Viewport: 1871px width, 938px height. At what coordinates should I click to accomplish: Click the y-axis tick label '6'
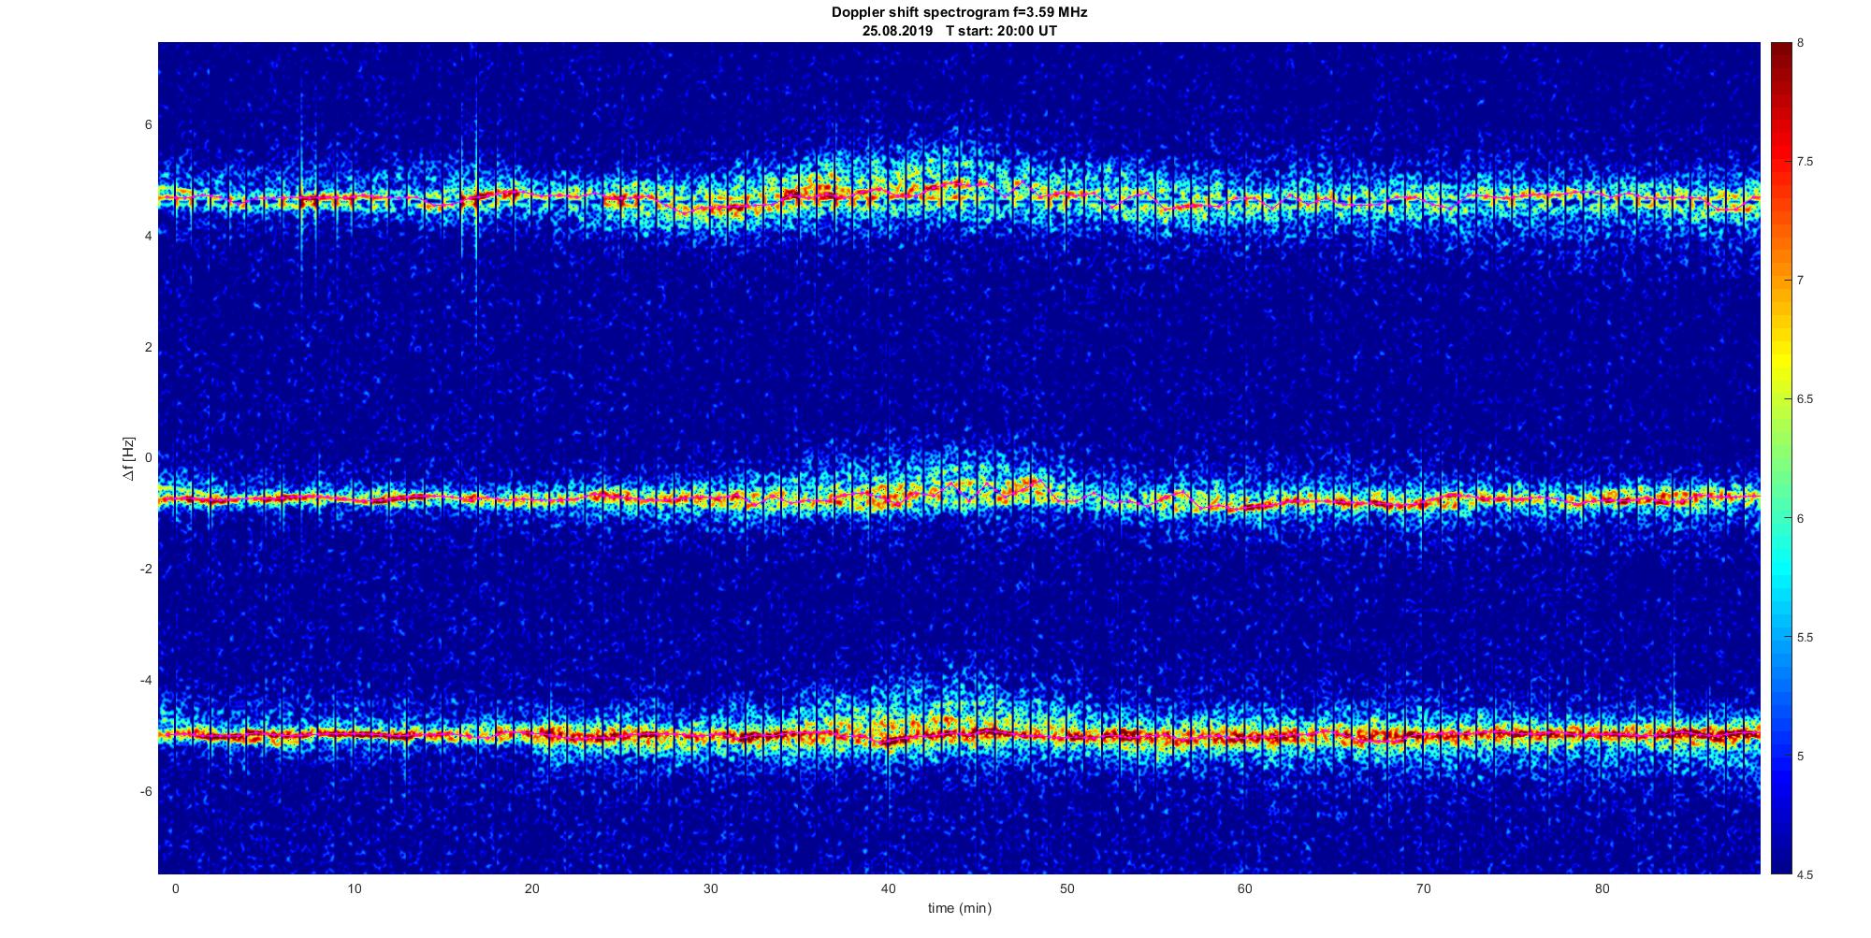point(149,125)
